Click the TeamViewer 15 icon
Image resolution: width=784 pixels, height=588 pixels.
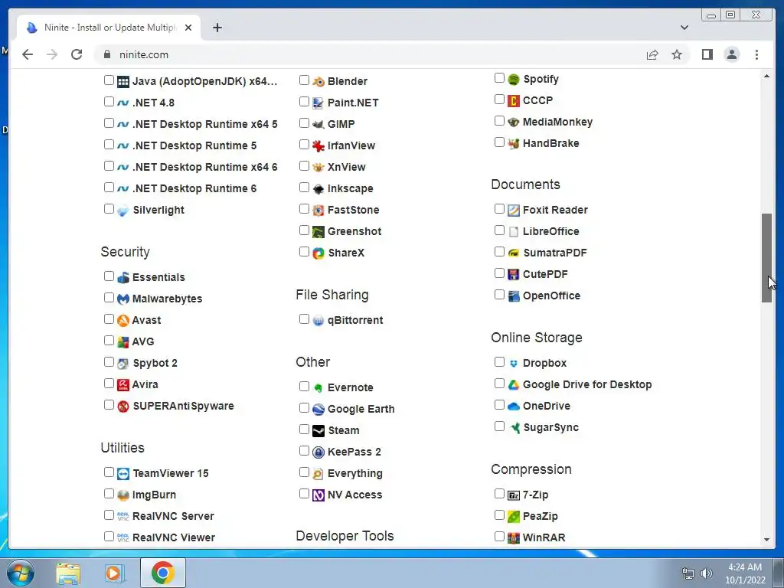point(123,473)
